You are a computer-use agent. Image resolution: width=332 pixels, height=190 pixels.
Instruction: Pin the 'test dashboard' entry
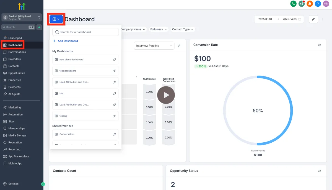tap(115, 71)
